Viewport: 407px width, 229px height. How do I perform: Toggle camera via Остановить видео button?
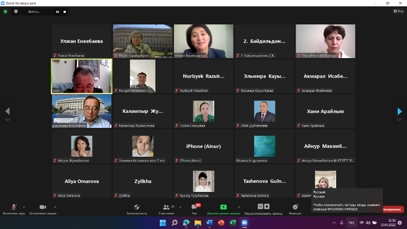coord(43,208)
